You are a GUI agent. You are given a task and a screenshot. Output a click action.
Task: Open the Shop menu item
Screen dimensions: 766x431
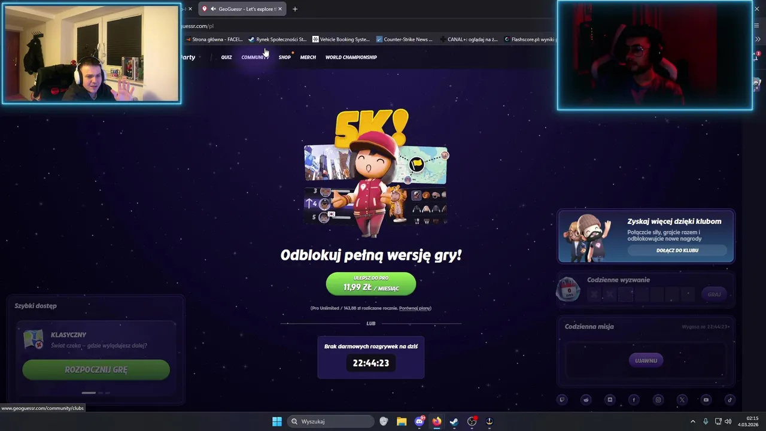click(x=284, y=57)
